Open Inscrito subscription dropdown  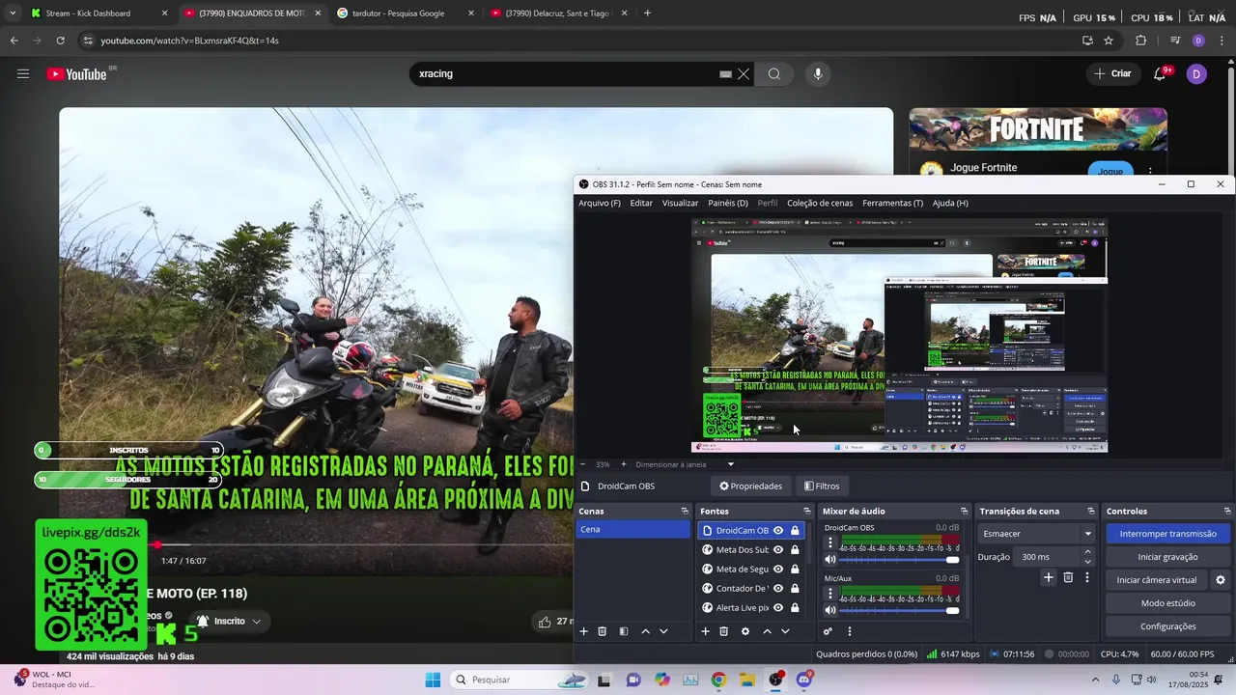point(229,621)
